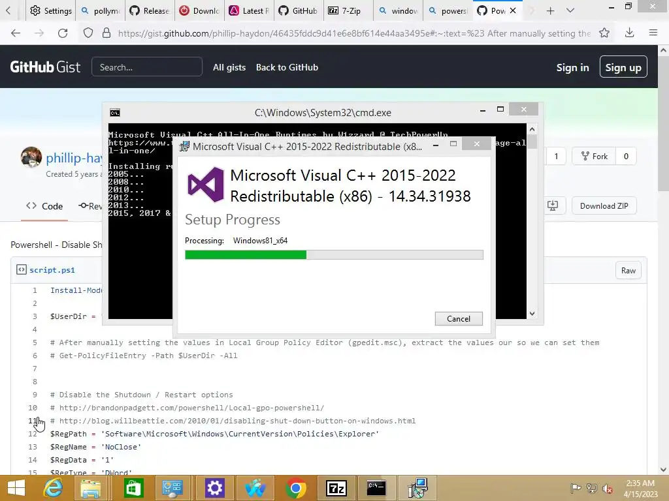Open the purple gear Settings taskbar icon
669x501 pixels.
(214, 488)
